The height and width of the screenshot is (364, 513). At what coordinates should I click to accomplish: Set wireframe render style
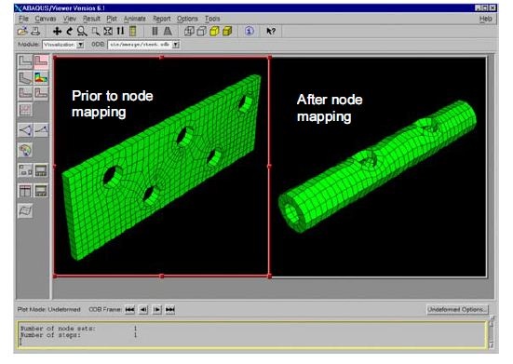click(189, 31)
